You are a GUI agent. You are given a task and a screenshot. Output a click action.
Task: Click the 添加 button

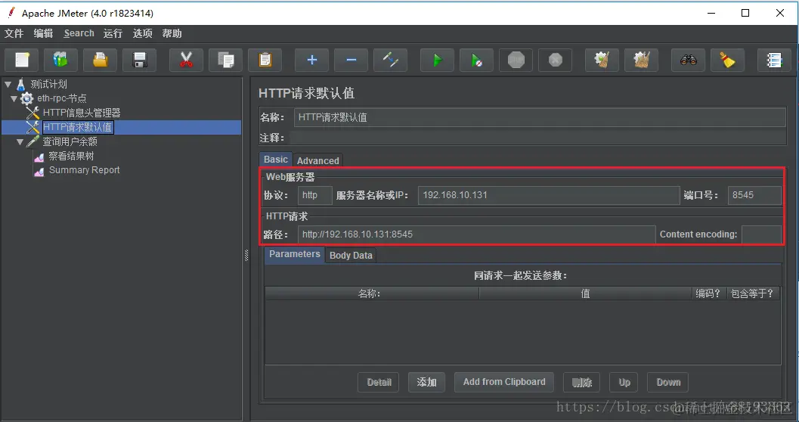[x=426, y=382]
